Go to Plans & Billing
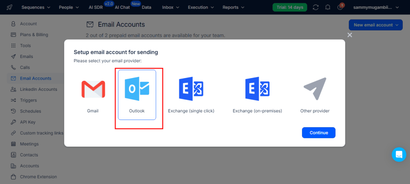Viewport: 410px width, 184px height. pos(34,35)
